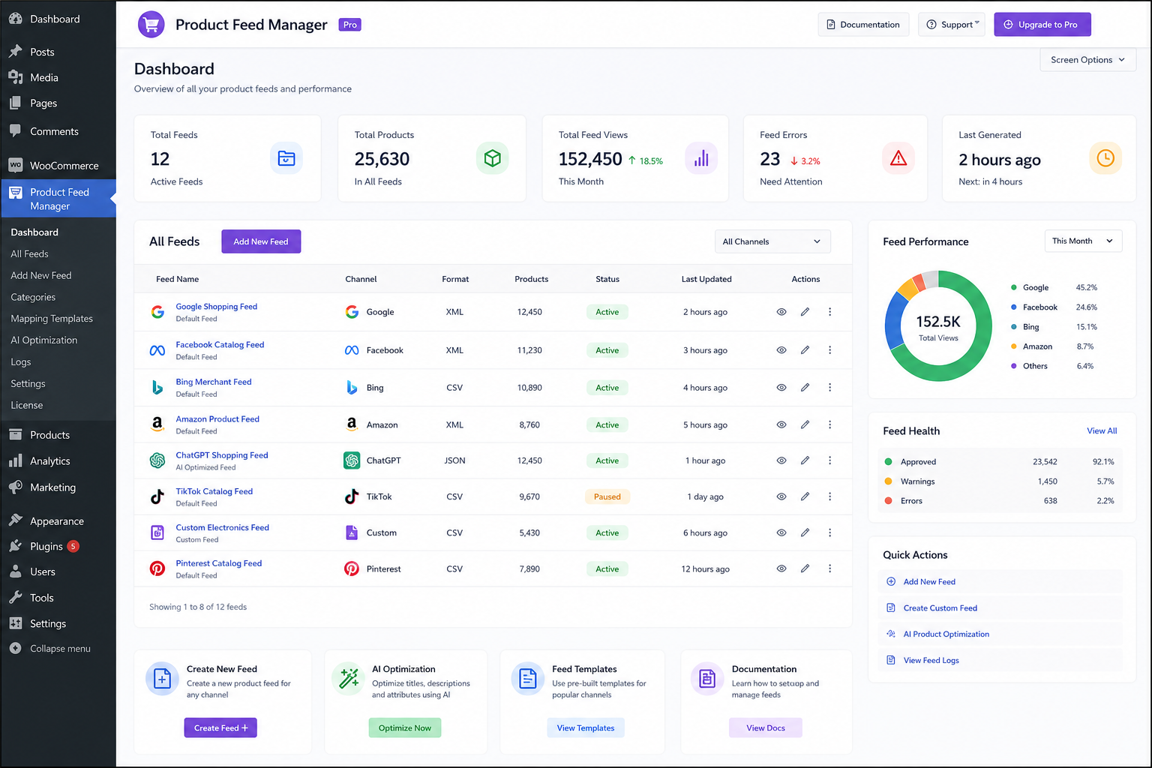The height and width of the screenshot is (768, 1152).
Task: Click the Product Feed Manager cart logo
Action: coord(151,25)
